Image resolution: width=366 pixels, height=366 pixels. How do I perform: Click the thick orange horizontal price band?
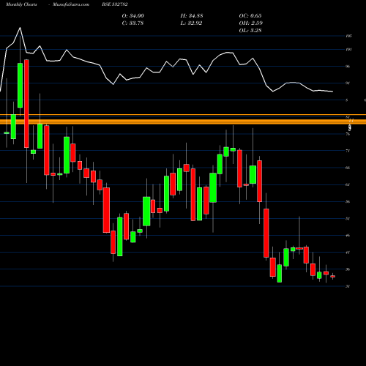pos(183,122)
